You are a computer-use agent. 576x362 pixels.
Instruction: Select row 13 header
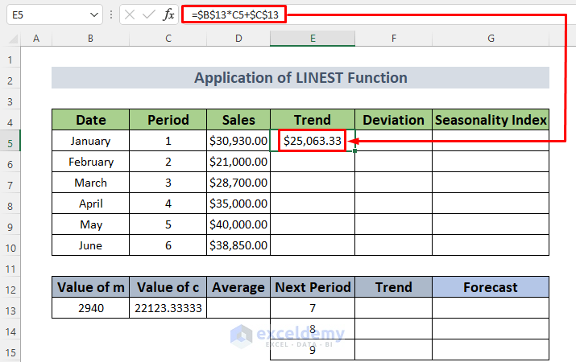coord(10,308)
